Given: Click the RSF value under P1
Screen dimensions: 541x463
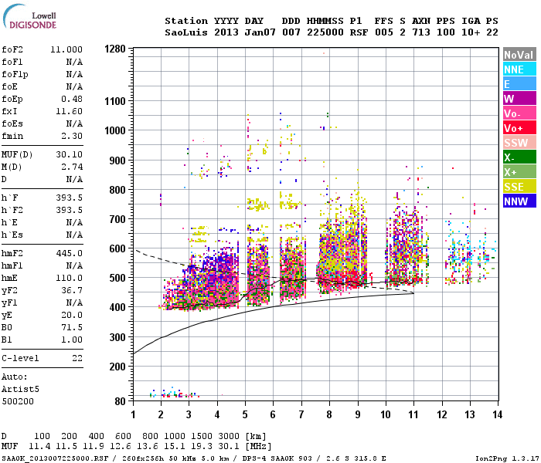Looking at the screenshot, I should tap(359, 32).
